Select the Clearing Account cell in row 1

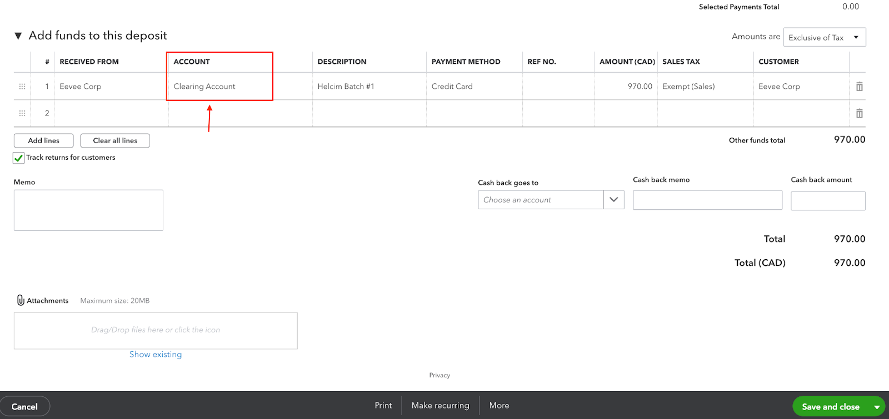[240, 87]
